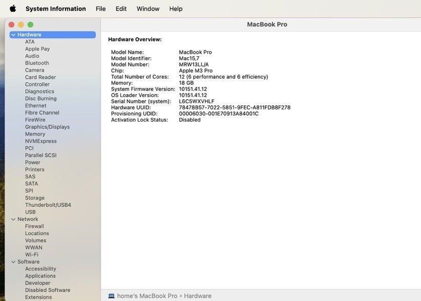Click the Hardware UUID value
The width and height of the screenshot is (421, 301).
[x=235, y=108]
